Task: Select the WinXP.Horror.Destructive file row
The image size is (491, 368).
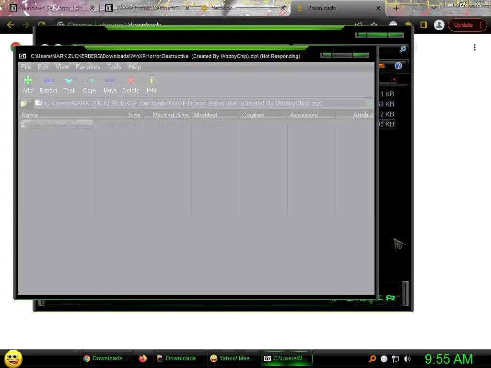Action: [x=57, y=125]
